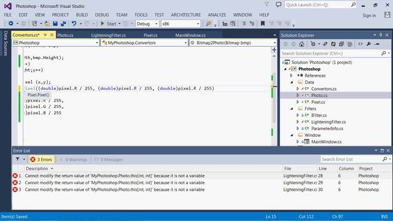The height and width of the screenshot is (221, 393).
Task: Toggle the 0 Messages filter button
Action: [x=109, y=160]
